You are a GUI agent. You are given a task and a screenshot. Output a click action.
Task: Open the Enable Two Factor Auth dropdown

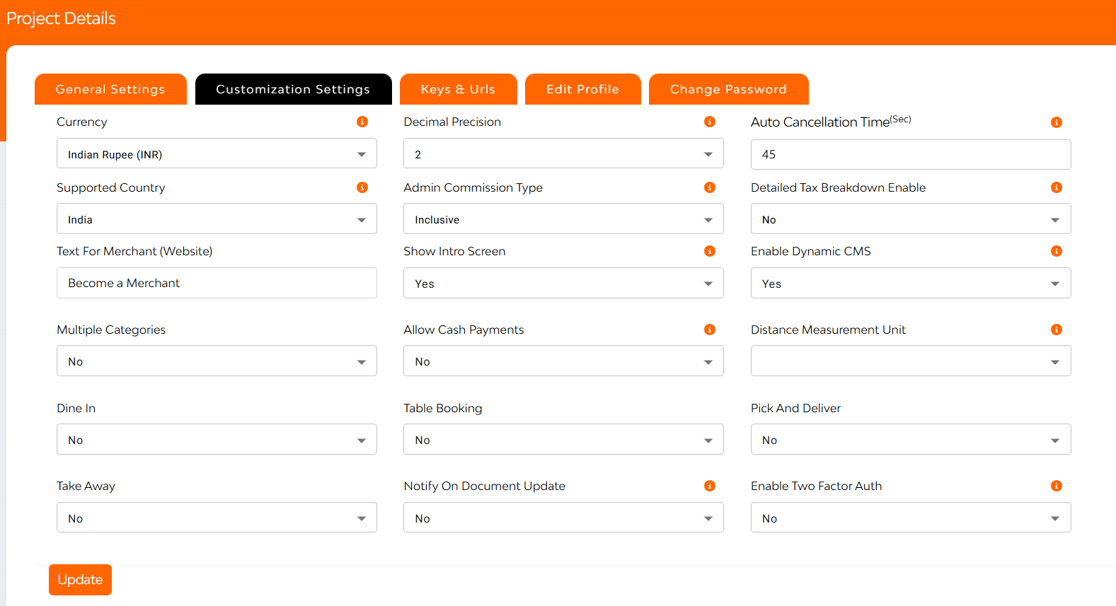911,518
